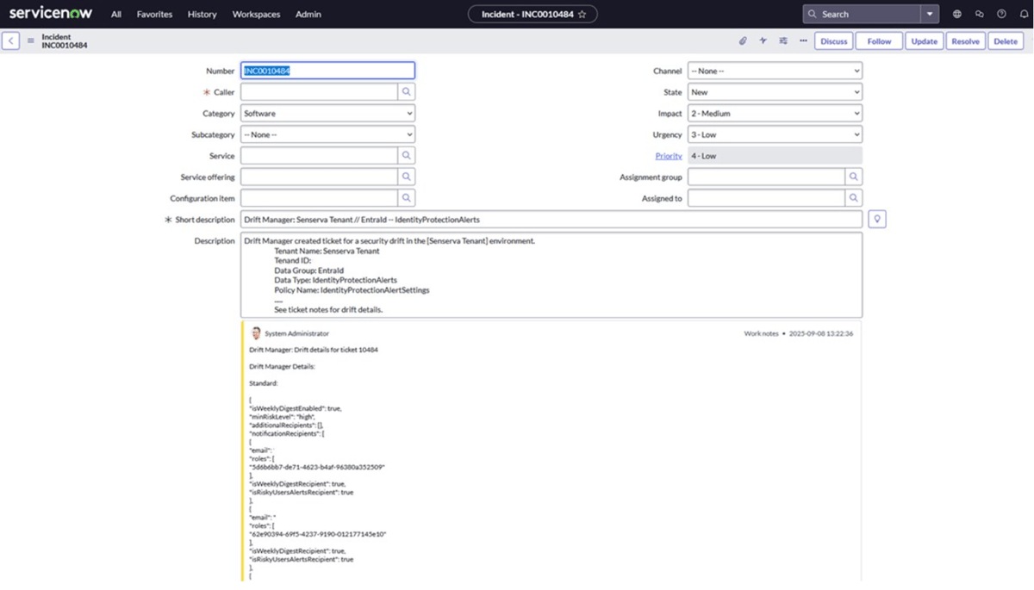Screen dimensions: 1034x590
Task: Open the Favorites menu
Action: (154, 14)
